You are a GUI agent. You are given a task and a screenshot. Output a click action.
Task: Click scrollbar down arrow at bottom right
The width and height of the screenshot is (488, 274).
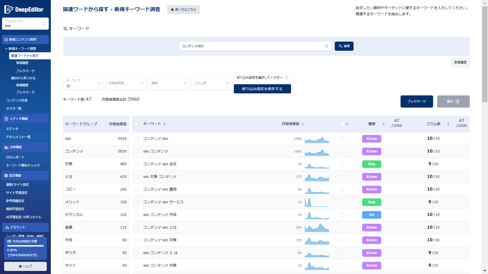[485, 271]
